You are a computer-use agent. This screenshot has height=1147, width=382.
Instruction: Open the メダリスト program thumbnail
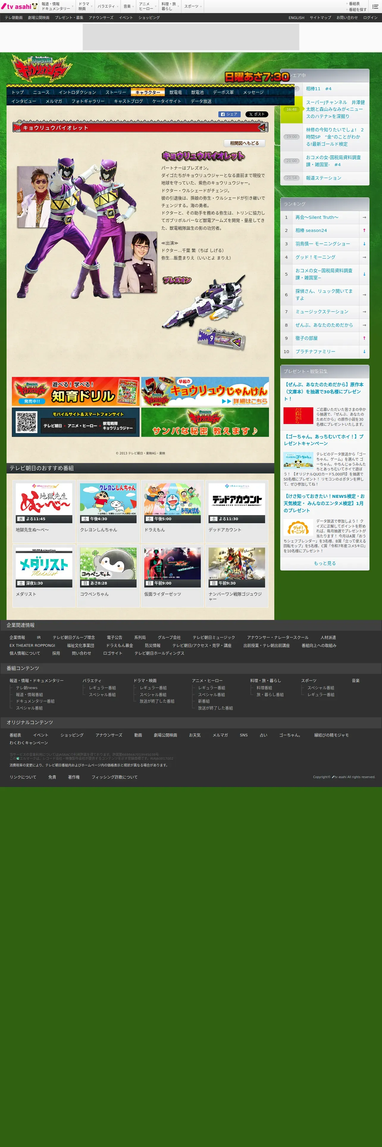44,567
